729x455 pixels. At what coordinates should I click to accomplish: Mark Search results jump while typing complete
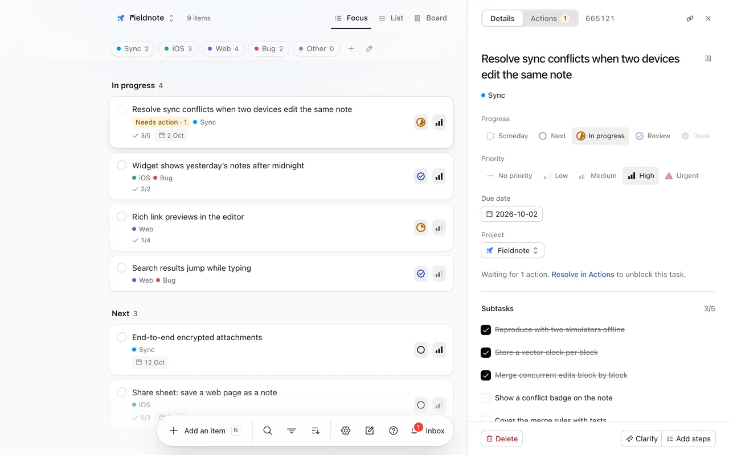click(x=121, y=268)
